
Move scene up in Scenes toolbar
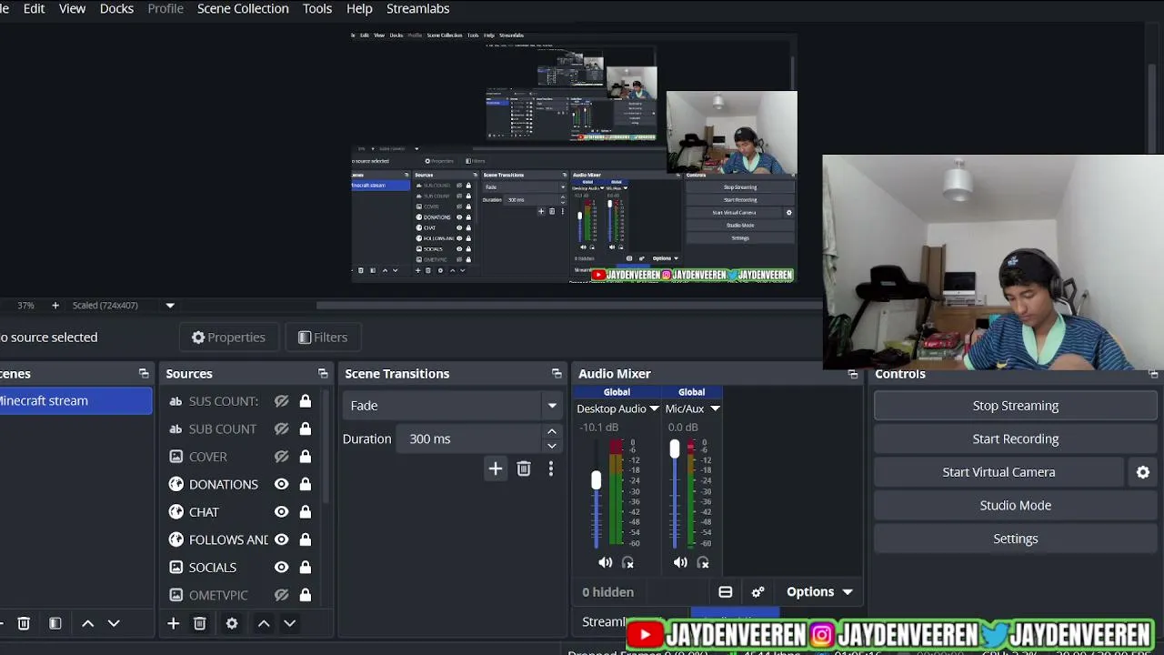click(x=87, y=623)
